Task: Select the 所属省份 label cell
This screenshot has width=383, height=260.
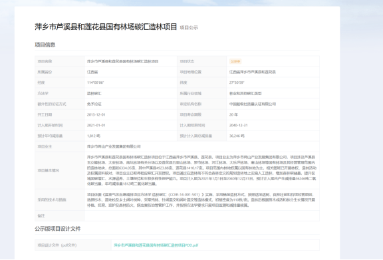Action: coord(60,72)
